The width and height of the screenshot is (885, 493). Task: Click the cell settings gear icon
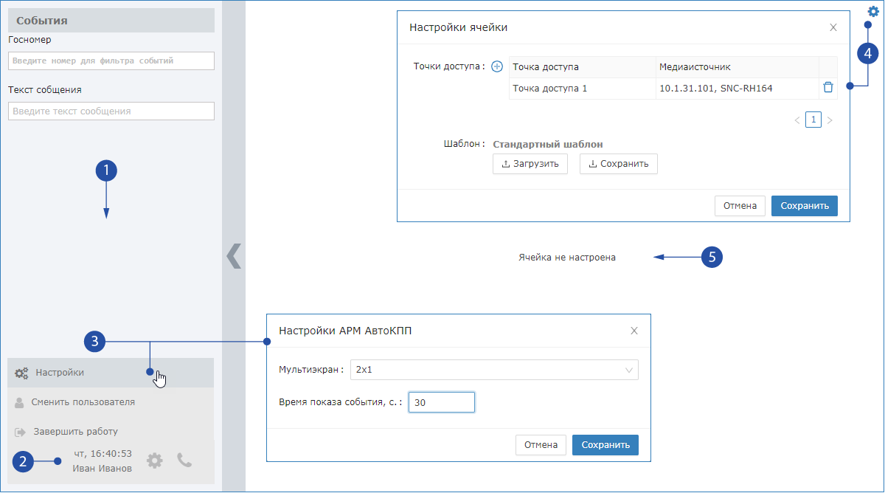(x=873, y=12)
